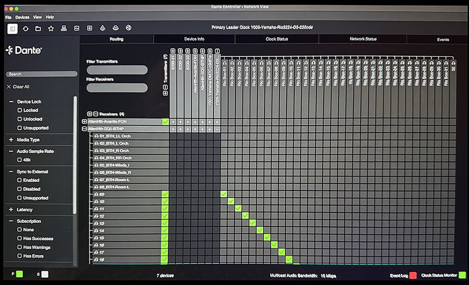
Task: Expand the Latency filter section
Action: [x=11, y=209]
